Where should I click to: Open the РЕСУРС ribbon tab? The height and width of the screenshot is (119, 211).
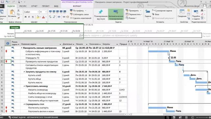coord(23,6)
